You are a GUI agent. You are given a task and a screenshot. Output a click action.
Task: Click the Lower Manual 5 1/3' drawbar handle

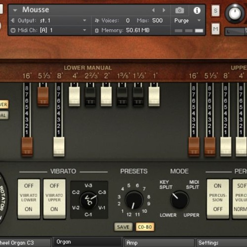[43, 96]
